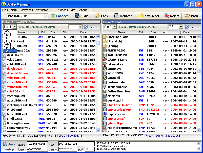Click the Copy toolbar icon
This screenshot has height=153, width=203.
coord(97,16)
